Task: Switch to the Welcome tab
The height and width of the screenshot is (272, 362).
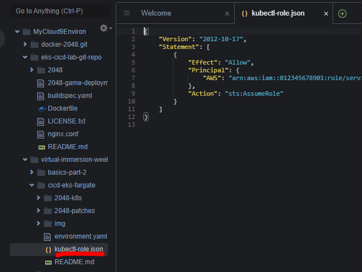Action: (156, 13)
